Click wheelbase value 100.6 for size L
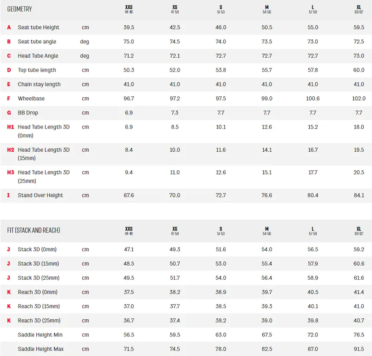The height and width of the screenshot is (356, 372). coord(312,99)
